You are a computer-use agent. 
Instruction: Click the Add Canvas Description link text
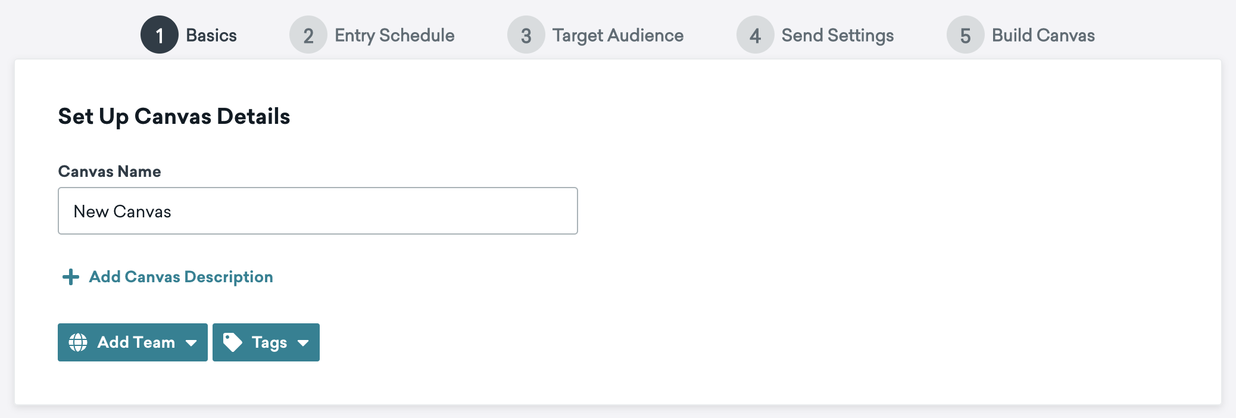[x=181, y=277]
